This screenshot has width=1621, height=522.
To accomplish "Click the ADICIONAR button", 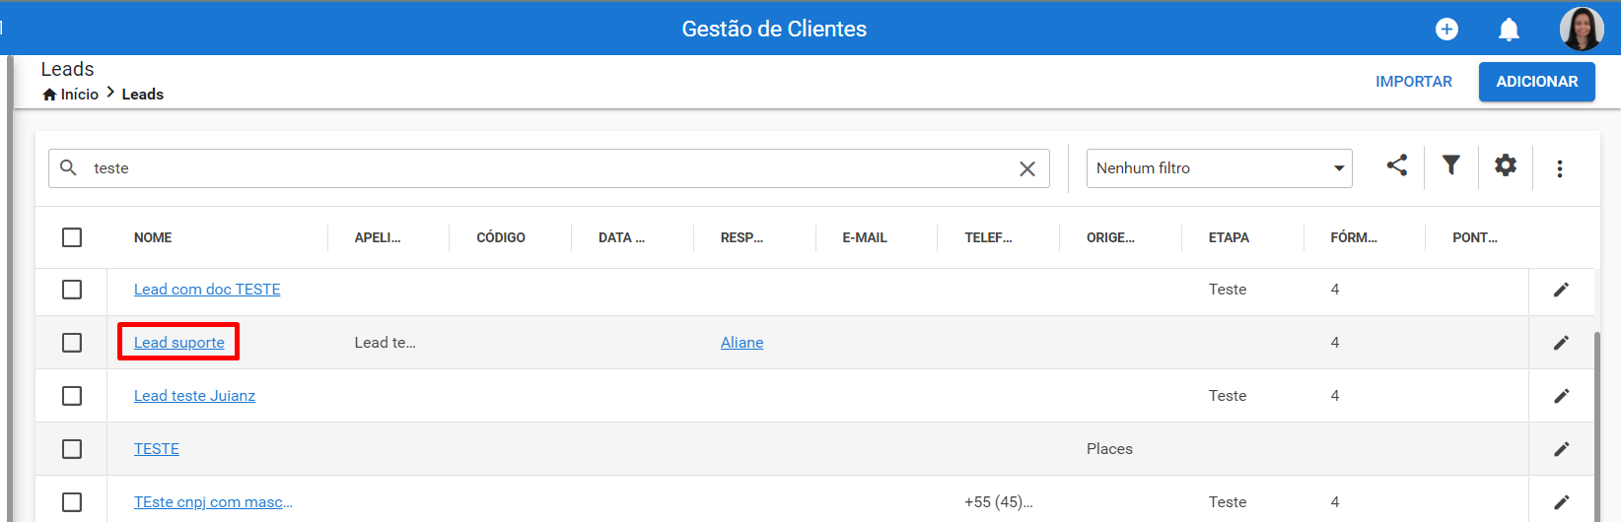I will pos(1537,82).
